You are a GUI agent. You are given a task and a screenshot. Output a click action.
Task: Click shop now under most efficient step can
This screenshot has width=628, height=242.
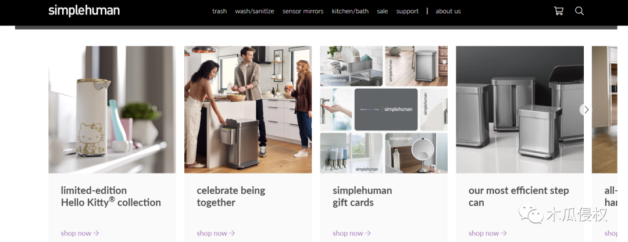(487, 233)
